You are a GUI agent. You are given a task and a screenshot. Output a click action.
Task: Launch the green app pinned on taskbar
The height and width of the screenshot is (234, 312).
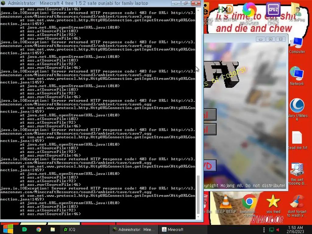(24, 229)
